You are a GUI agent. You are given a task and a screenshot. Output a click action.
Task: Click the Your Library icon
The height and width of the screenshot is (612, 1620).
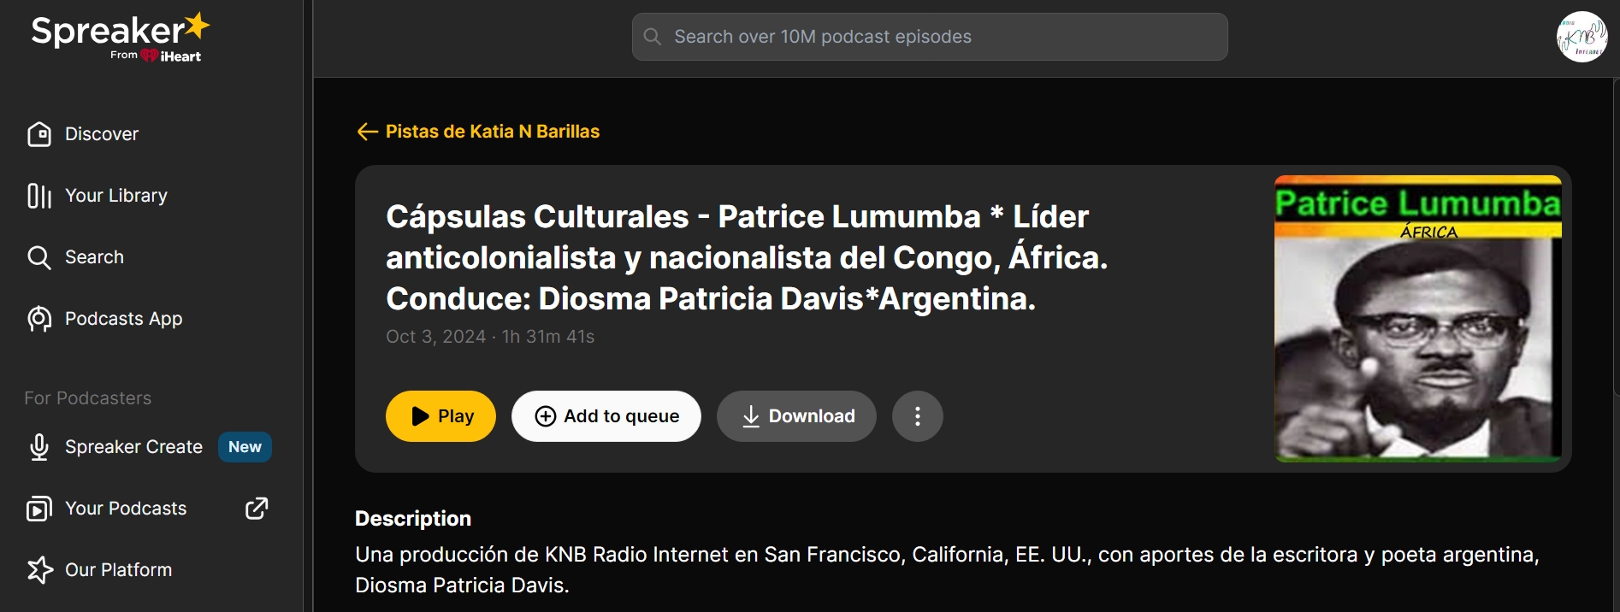click(x=39, y=196)
